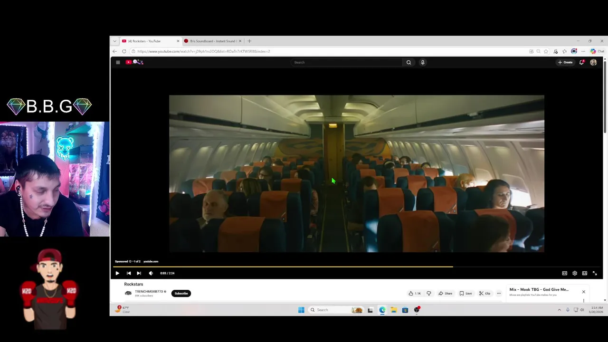Open the YouTube account avatar menu

pyautogui.click(x=593, y=62)
